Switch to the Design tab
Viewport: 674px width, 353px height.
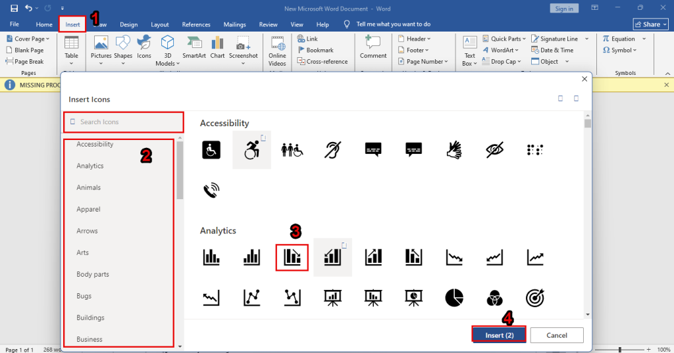(x=129, y=24)
